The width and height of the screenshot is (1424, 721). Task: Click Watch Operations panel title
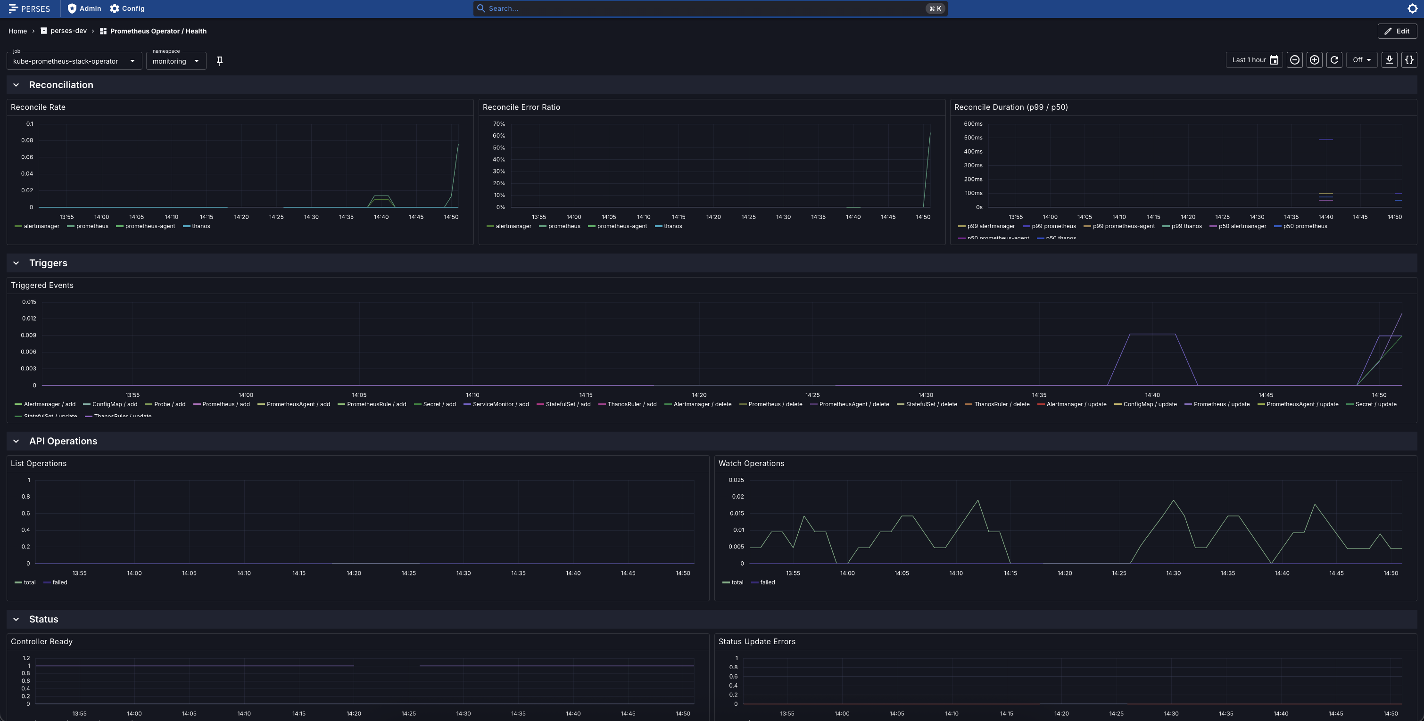751,464
